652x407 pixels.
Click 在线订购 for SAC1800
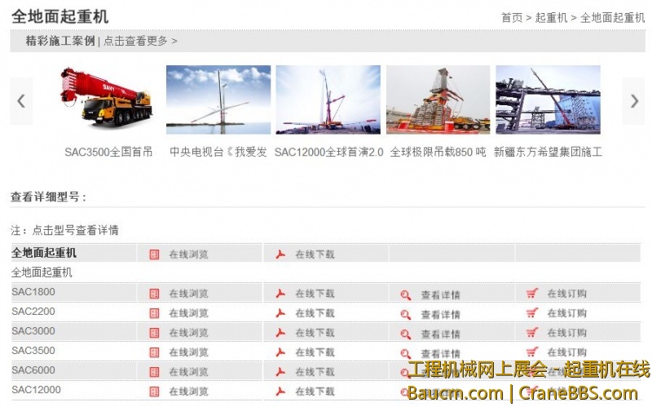point(566,294)
